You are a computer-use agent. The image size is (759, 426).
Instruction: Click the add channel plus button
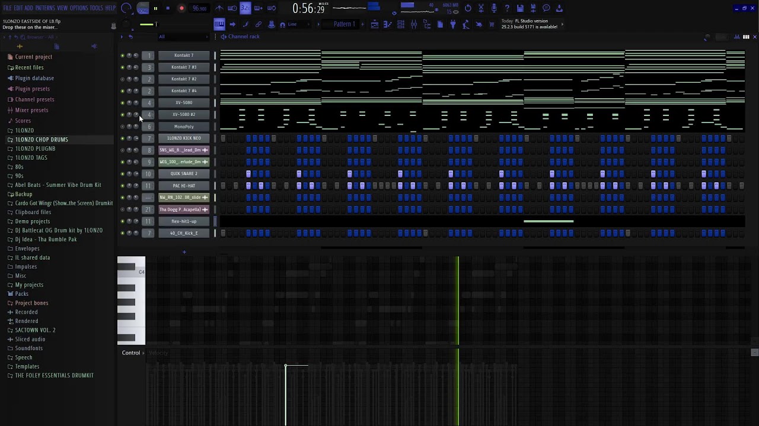(184, 252)
